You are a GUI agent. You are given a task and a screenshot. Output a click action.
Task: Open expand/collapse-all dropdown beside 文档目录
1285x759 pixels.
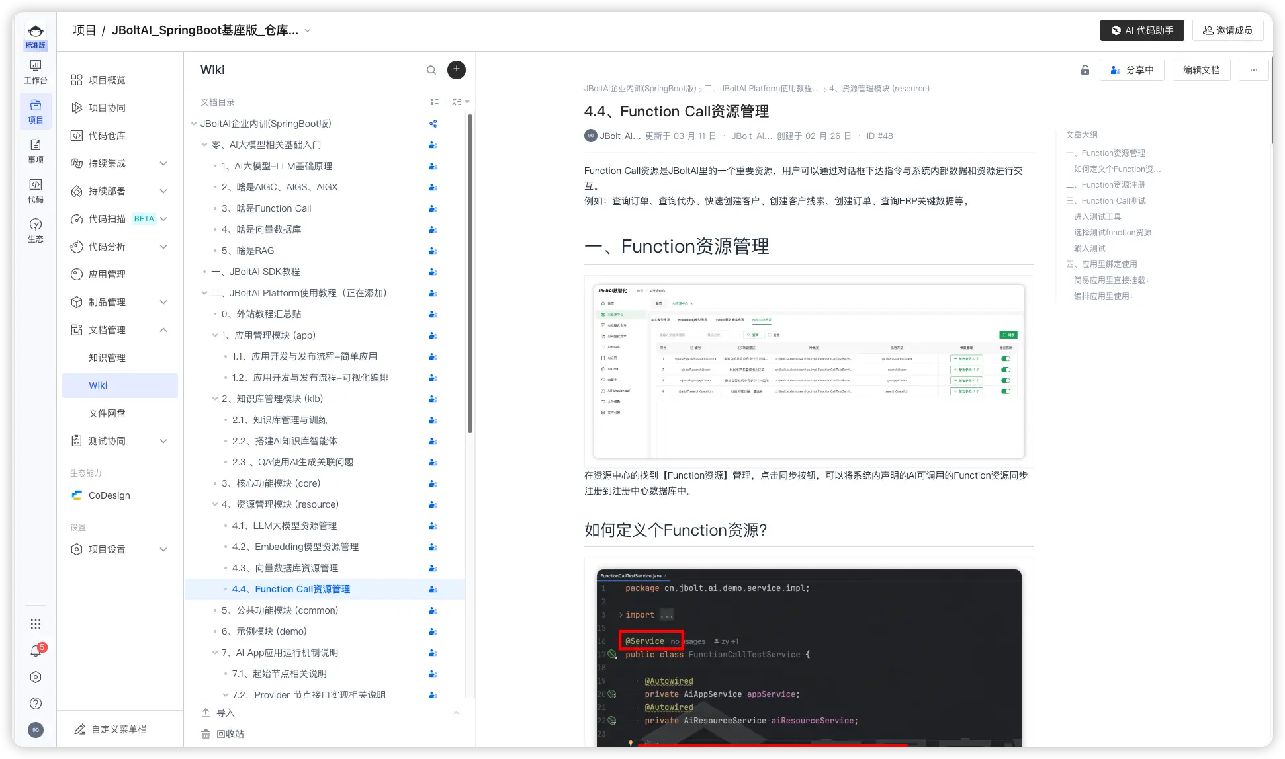[x=461, y=102]
